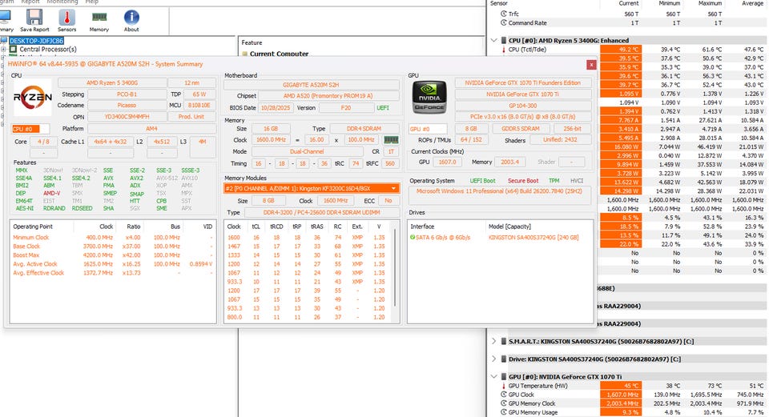
Task: Collapse the GPU [#0] GeForce sensor group
Action: tap(494, 376)
